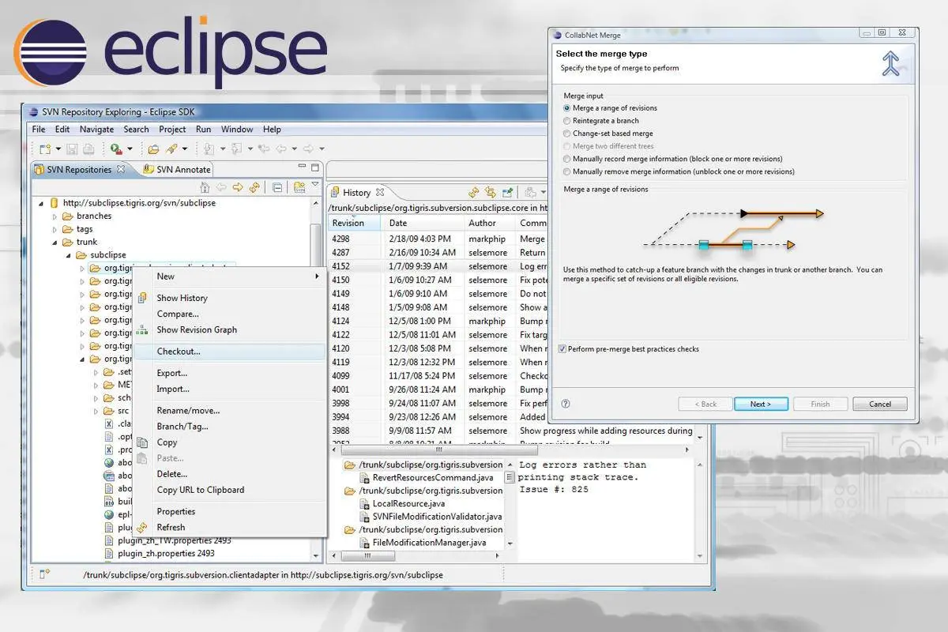The image size is (948, 632).
Task: Open the New submenu in context menu
Action: [x=229, y=276]
